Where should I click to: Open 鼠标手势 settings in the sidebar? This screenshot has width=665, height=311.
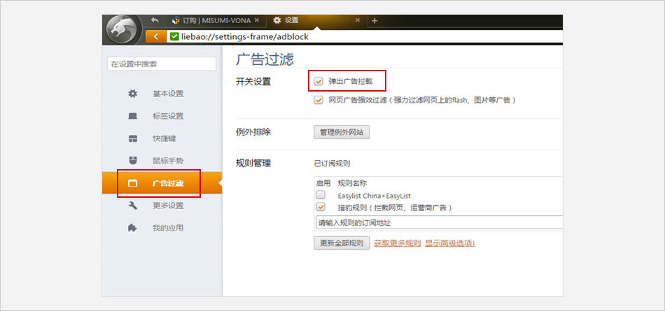tap(167, 161)
